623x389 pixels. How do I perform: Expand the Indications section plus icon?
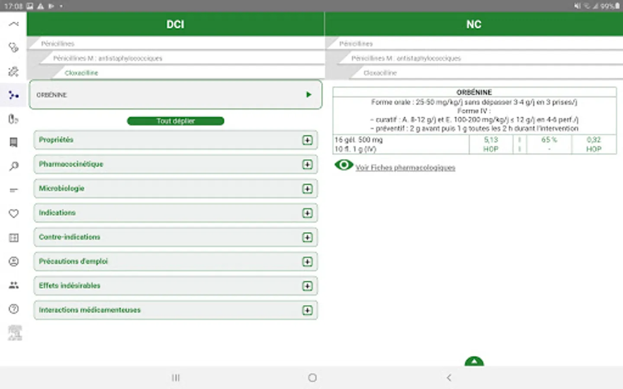coord(307,213)
